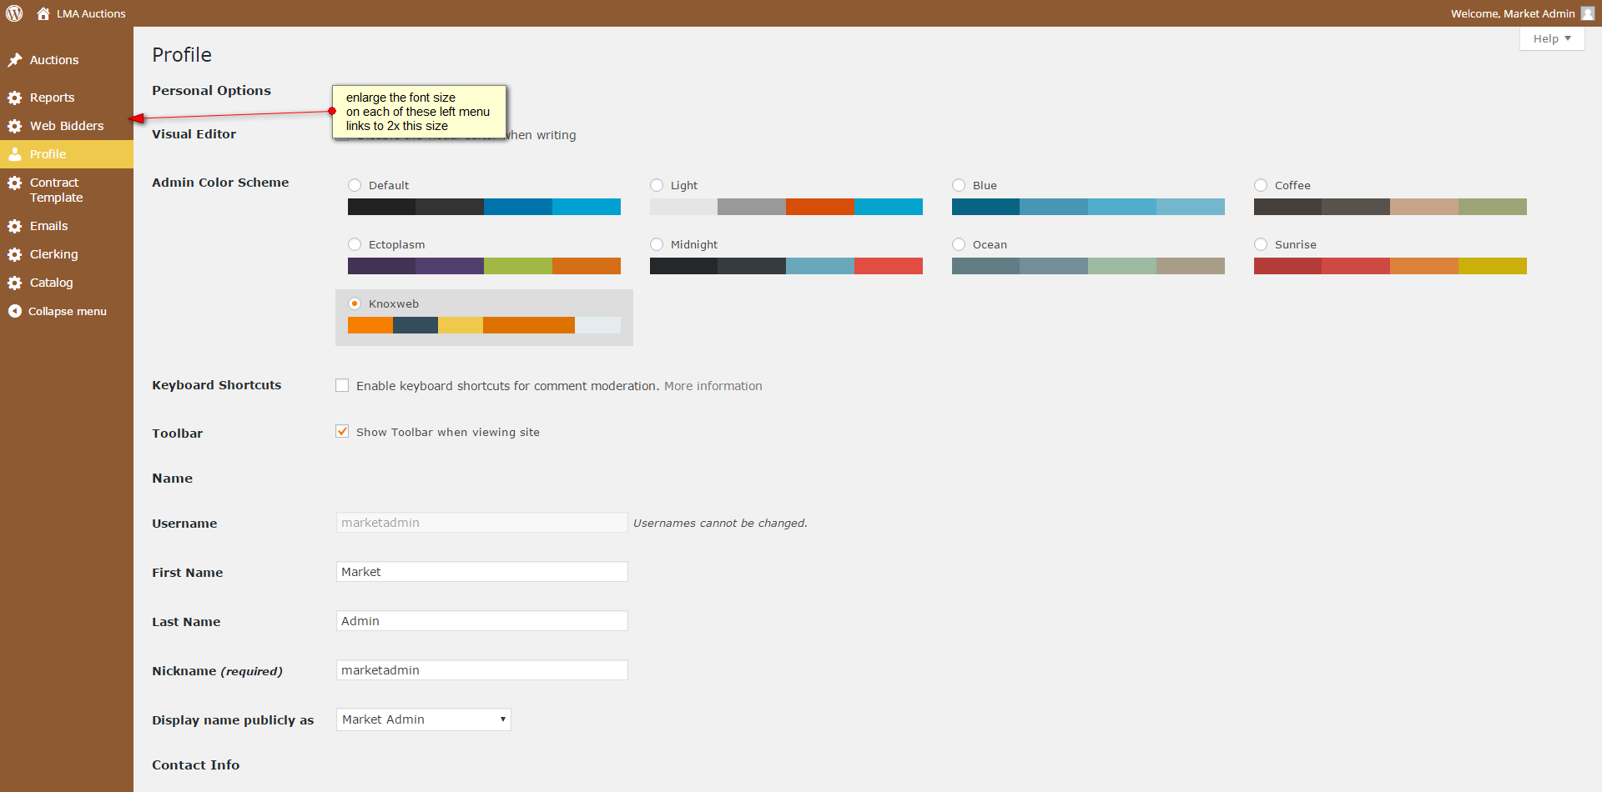Click the Default scheme color palette
This screenshot has height=792, width=1602.
[484, 207]
